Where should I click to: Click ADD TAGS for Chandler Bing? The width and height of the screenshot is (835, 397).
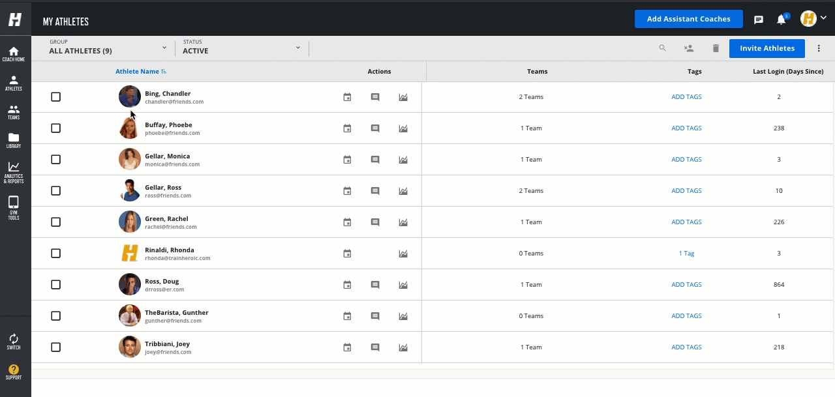pos(686,97)
